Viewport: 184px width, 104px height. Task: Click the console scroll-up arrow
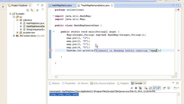pos(178,94)
